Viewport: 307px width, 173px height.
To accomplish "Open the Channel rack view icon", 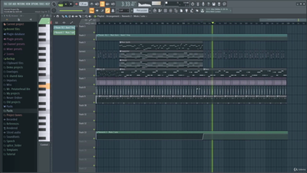I will (165, 11).
